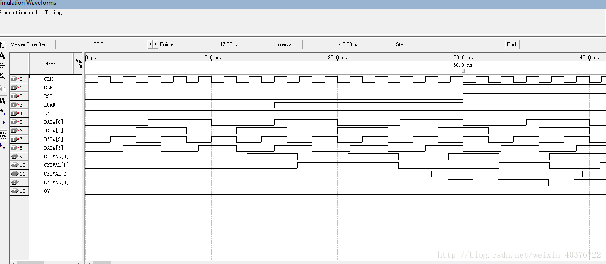Click input pin icon of row 8
The image size is (606, 264).
point(15,148)
